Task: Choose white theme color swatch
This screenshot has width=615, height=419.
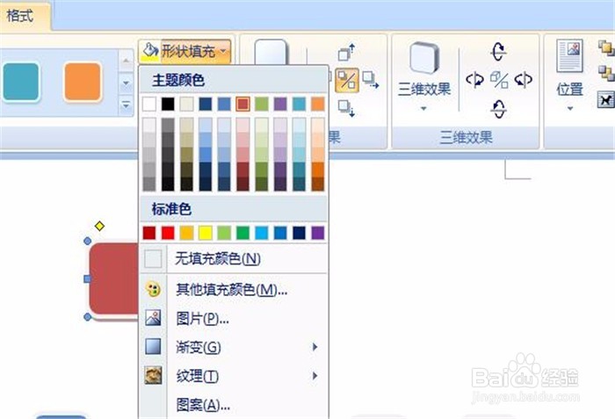Action: pyautogui.click(x=149, y=104)
